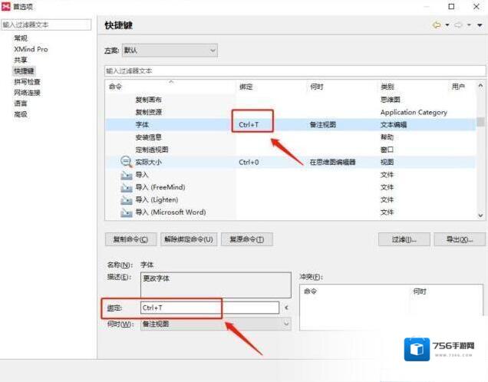Click the 绑定 input field with Ctrl+T
This screenshot has width=488, height=382.
coord(209,308)
